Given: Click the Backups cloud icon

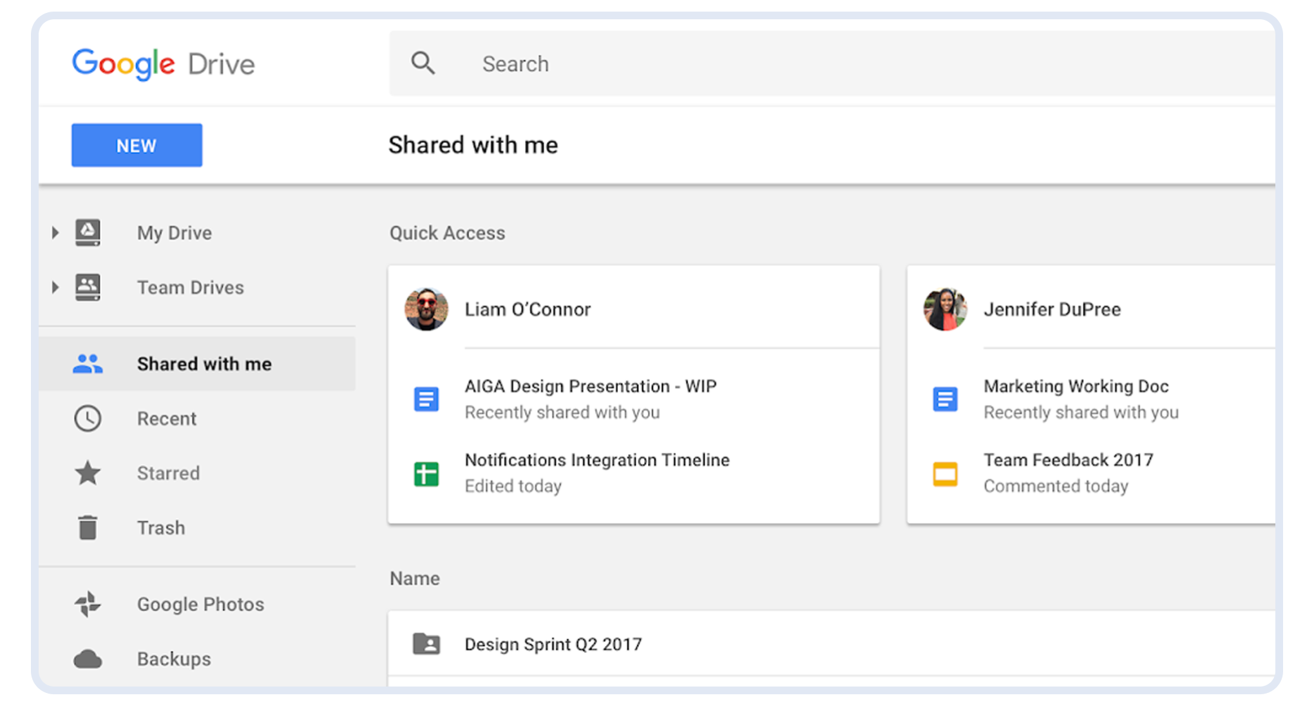Looking at the screenshot, I should [x=88, y=659].
